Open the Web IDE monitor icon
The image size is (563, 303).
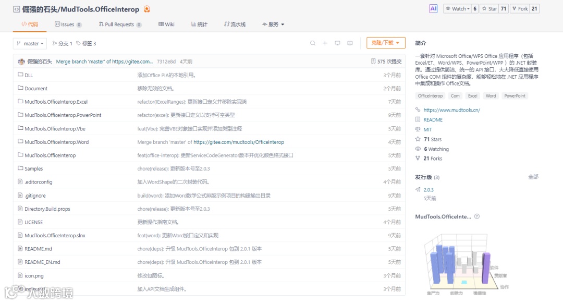[337, 43]
